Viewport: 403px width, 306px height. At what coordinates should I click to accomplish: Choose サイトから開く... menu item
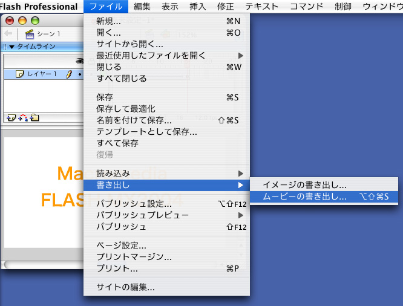pyautogui.click(x=166, y=44)
